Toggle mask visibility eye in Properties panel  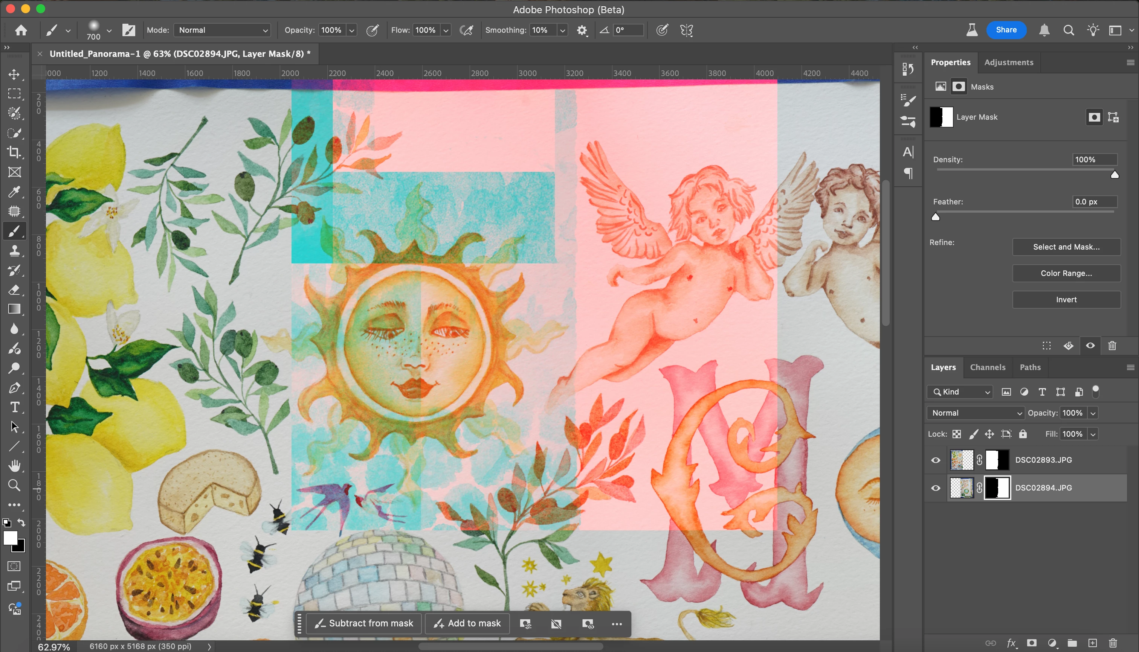[x=1090, y=346]
